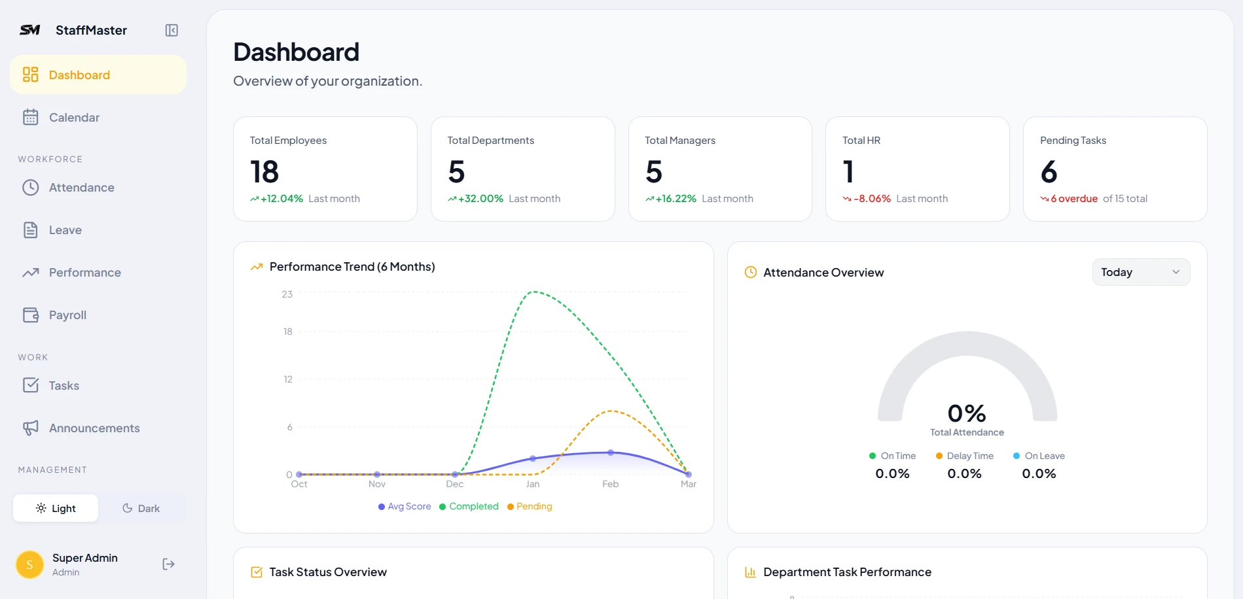Click the WORKFORCE section heading
Image resolution: width=1243 pixels, height=599 pixels.
pyautogui.click(x=50, y=159)
